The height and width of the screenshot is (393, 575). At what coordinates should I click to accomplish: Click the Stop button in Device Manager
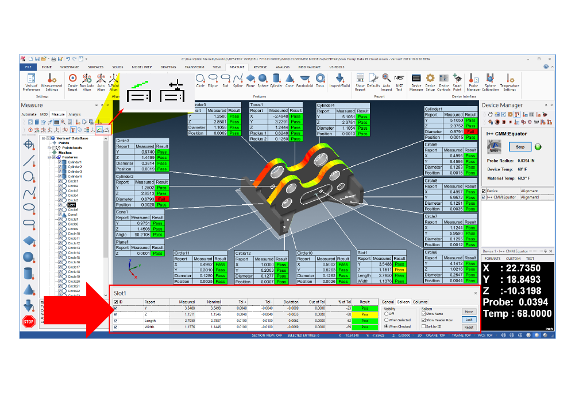520,147
